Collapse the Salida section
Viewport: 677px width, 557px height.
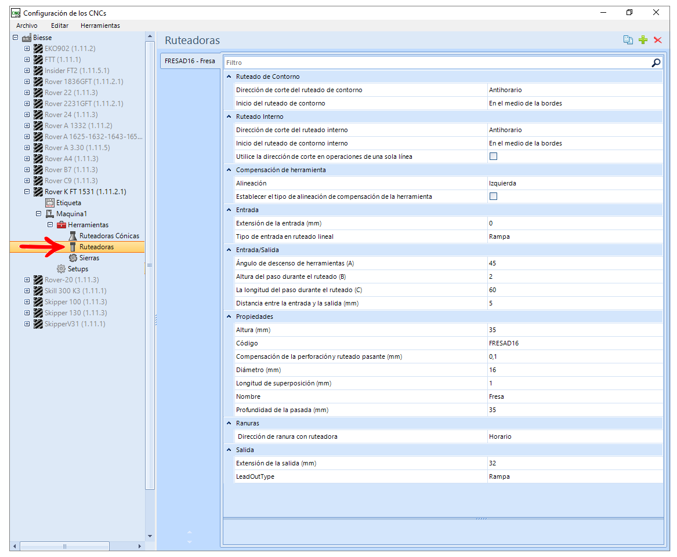click(229, 450)
